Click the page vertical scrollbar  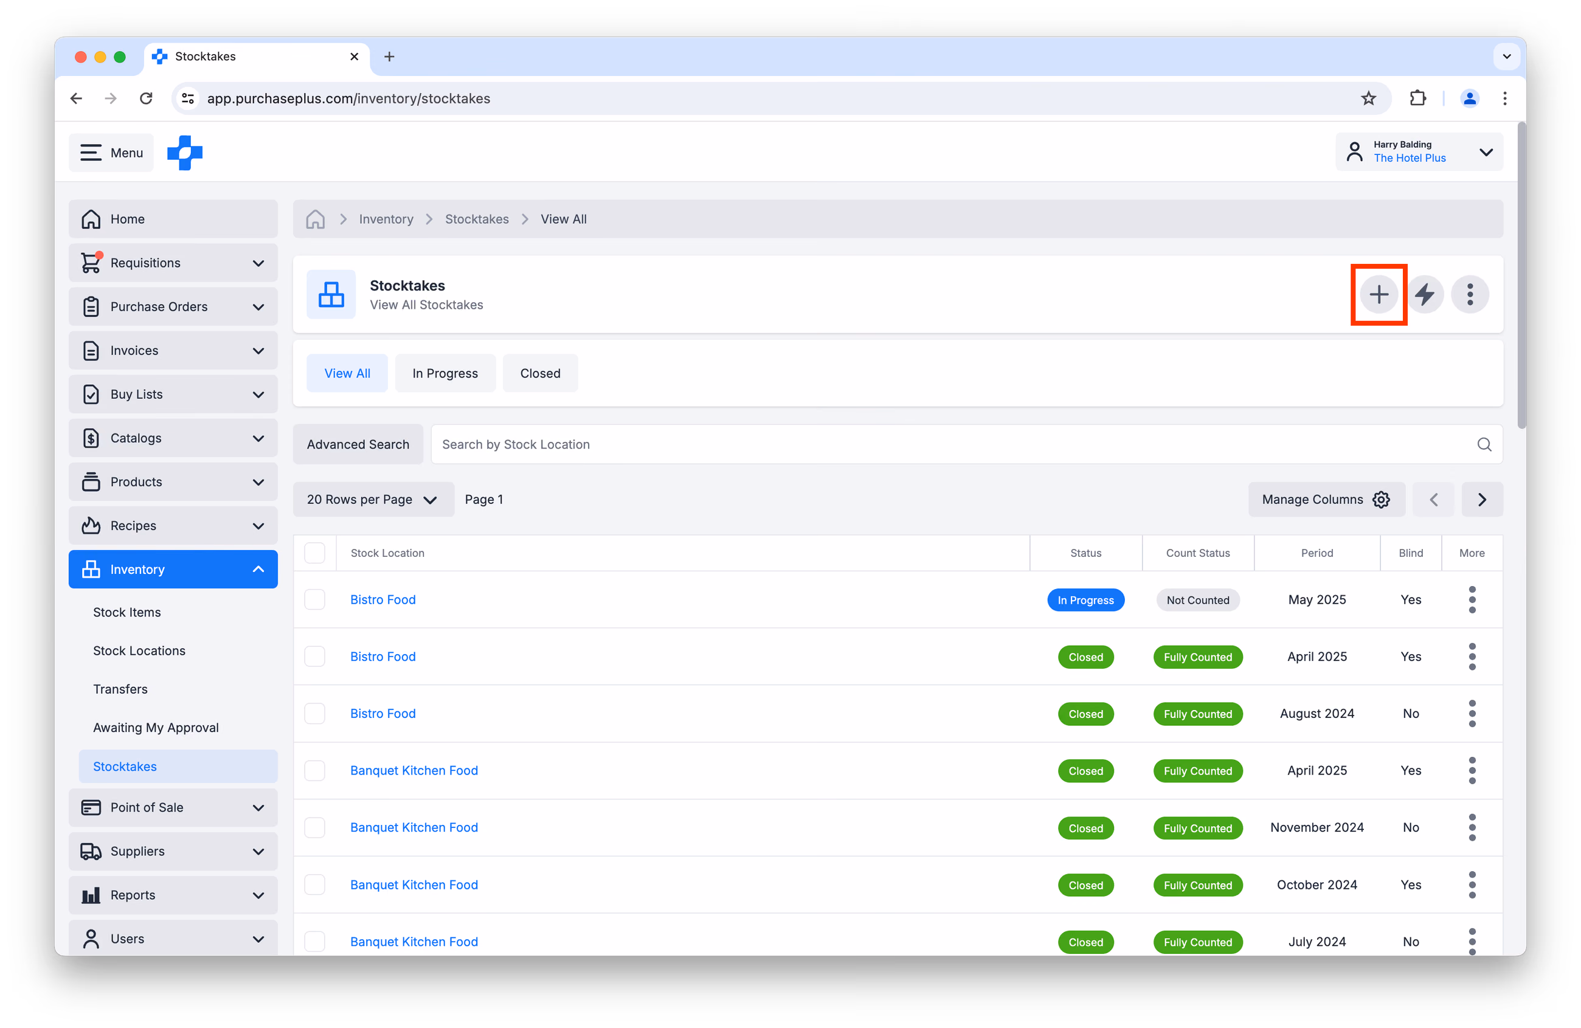click(x=1521, y=275)
